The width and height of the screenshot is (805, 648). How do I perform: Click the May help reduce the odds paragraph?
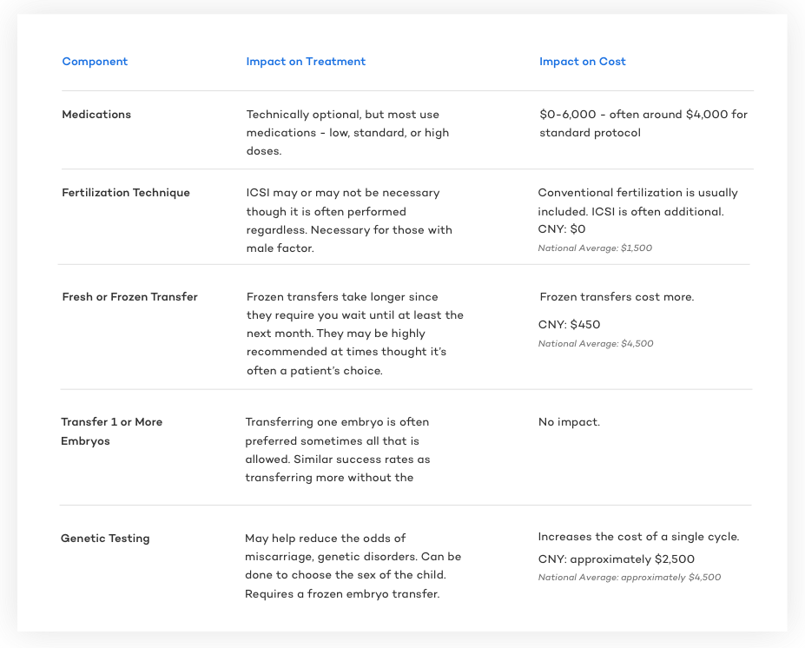point(353,565)
